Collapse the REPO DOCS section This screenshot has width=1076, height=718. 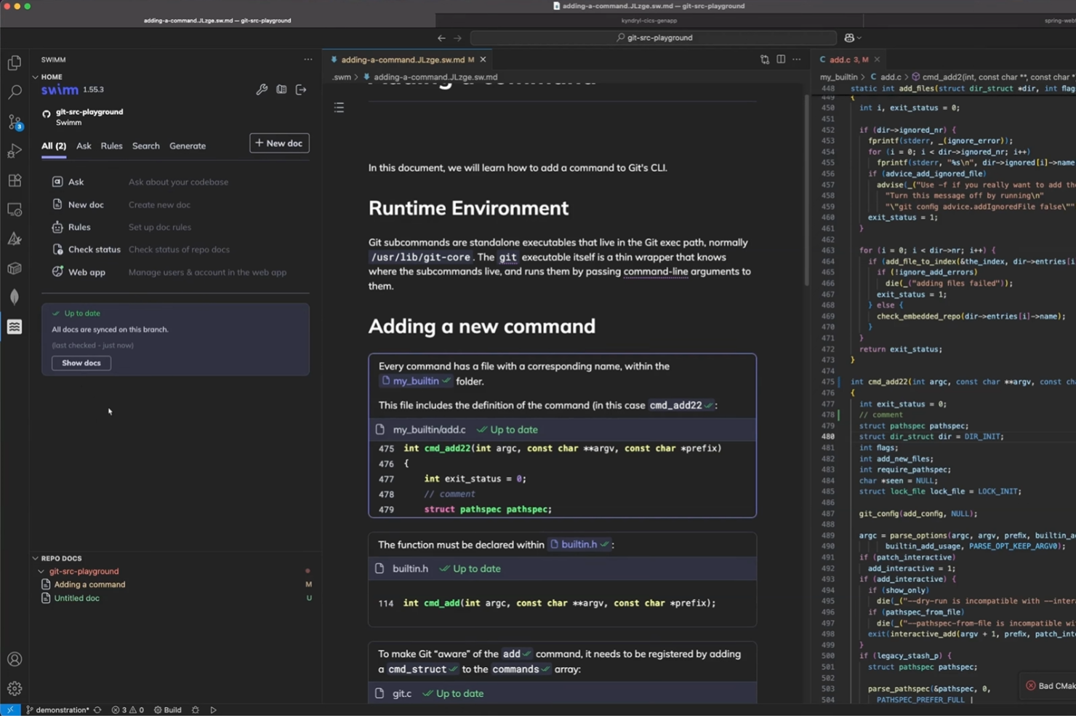coord(36,559)
